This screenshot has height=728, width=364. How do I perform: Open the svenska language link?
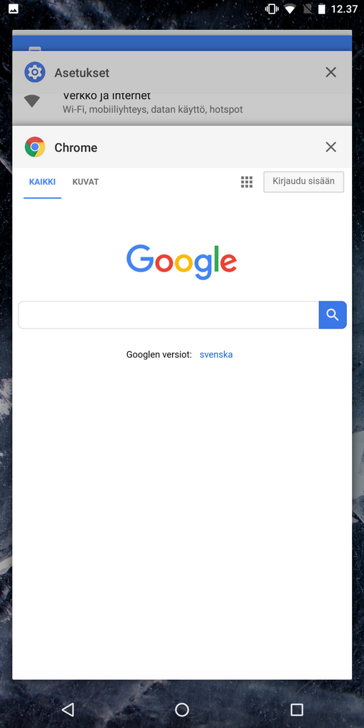click(x=216, y=355)
